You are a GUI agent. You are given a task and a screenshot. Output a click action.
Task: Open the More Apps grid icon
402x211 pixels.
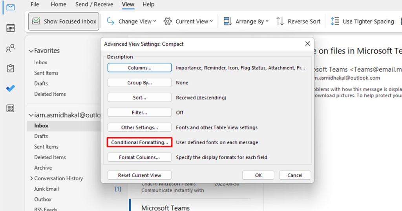11,108
